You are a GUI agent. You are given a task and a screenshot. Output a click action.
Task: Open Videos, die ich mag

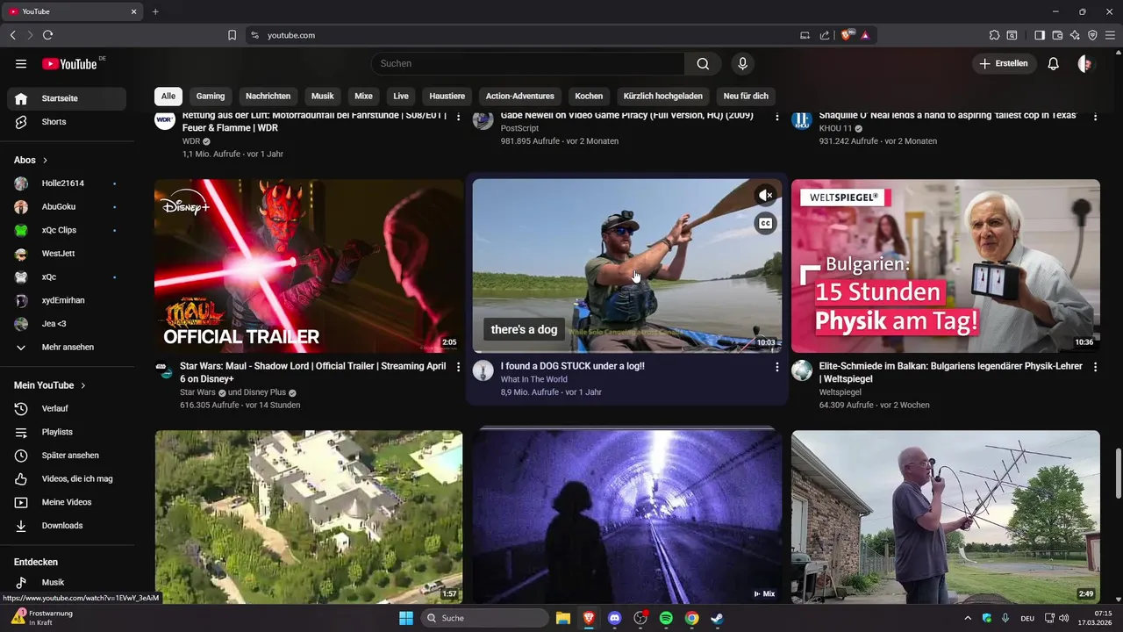[67, 479]
